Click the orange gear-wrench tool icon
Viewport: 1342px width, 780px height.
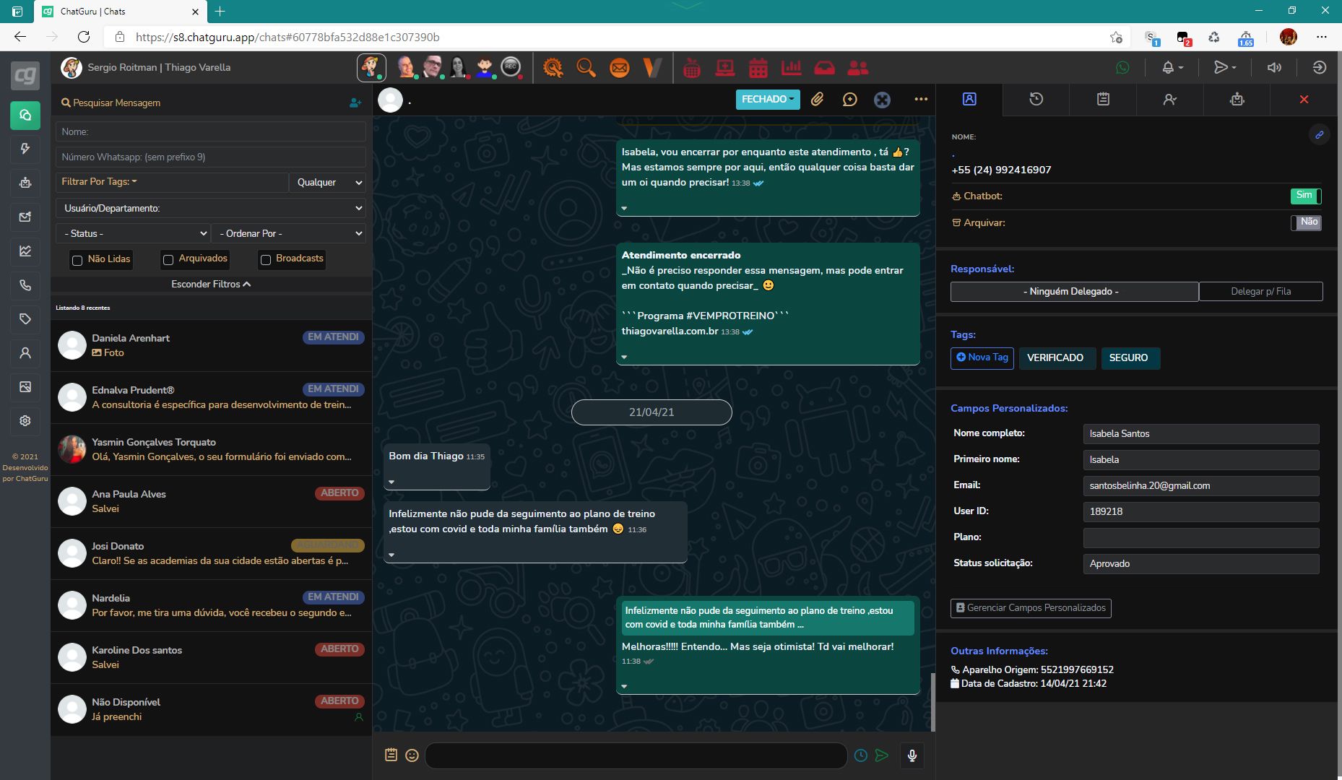(553, 68)
